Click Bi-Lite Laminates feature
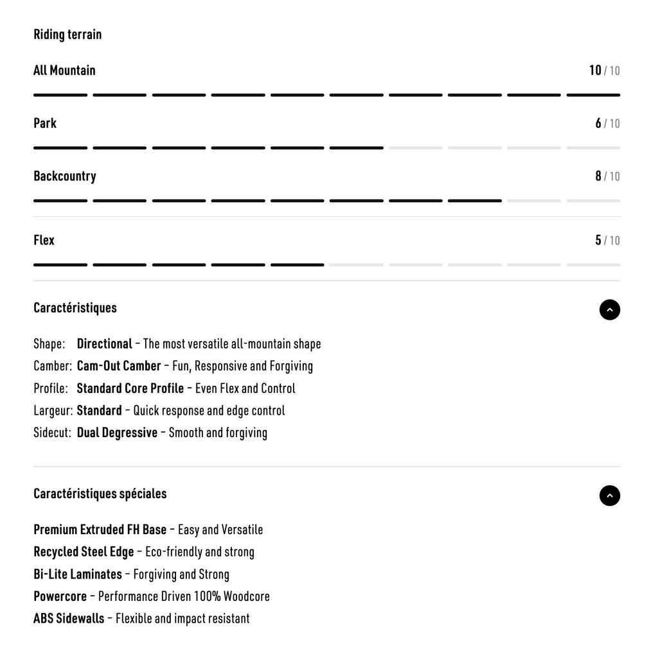 78,574
